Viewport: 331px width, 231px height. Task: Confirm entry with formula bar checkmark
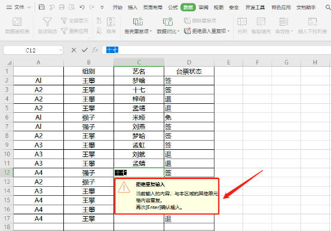click(x=85, y=50)
